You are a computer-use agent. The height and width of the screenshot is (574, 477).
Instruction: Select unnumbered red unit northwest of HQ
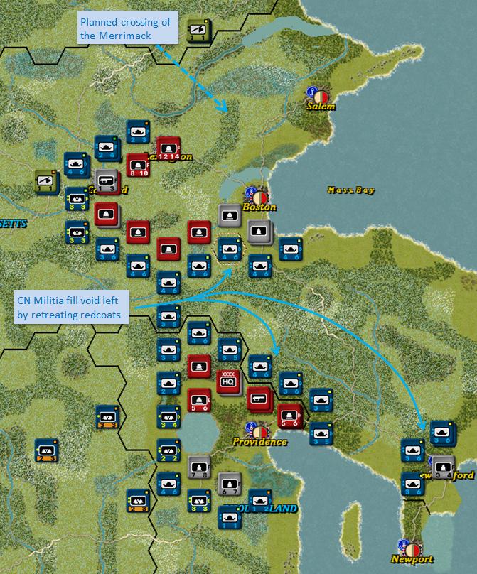pos(199,366)
